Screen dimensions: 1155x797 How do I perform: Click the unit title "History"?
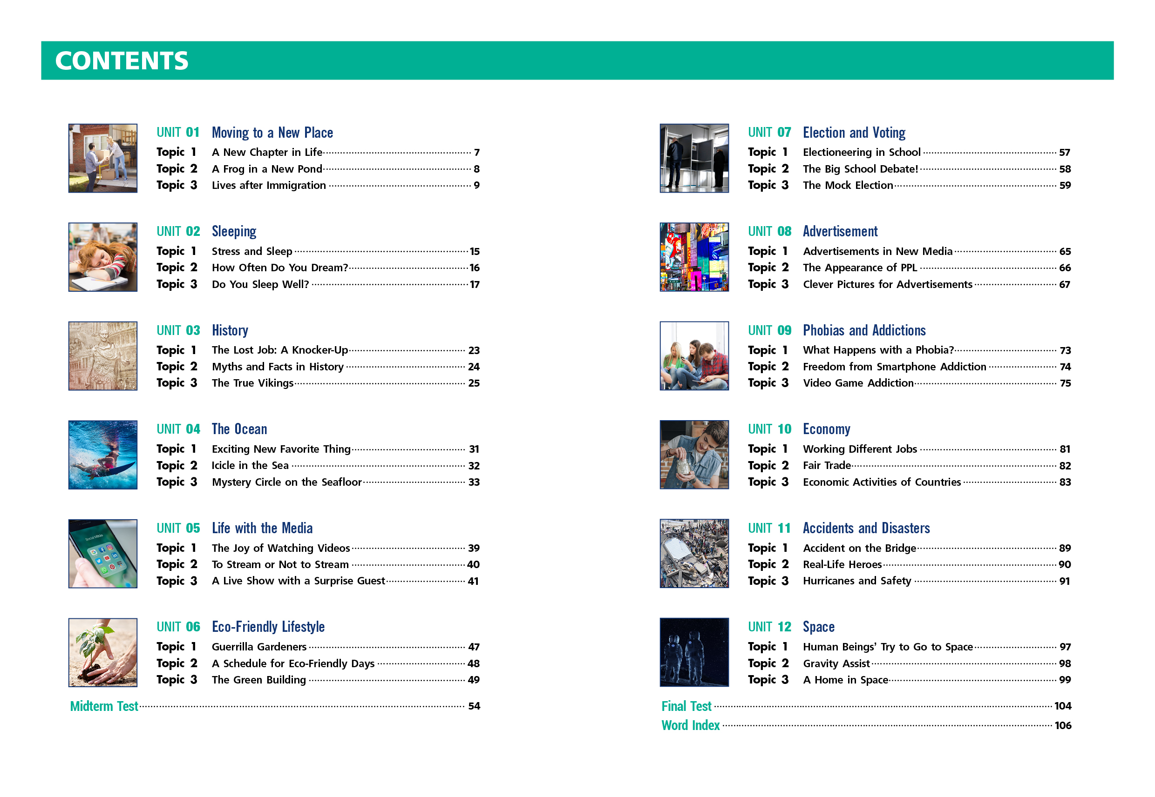coord(230,331)
